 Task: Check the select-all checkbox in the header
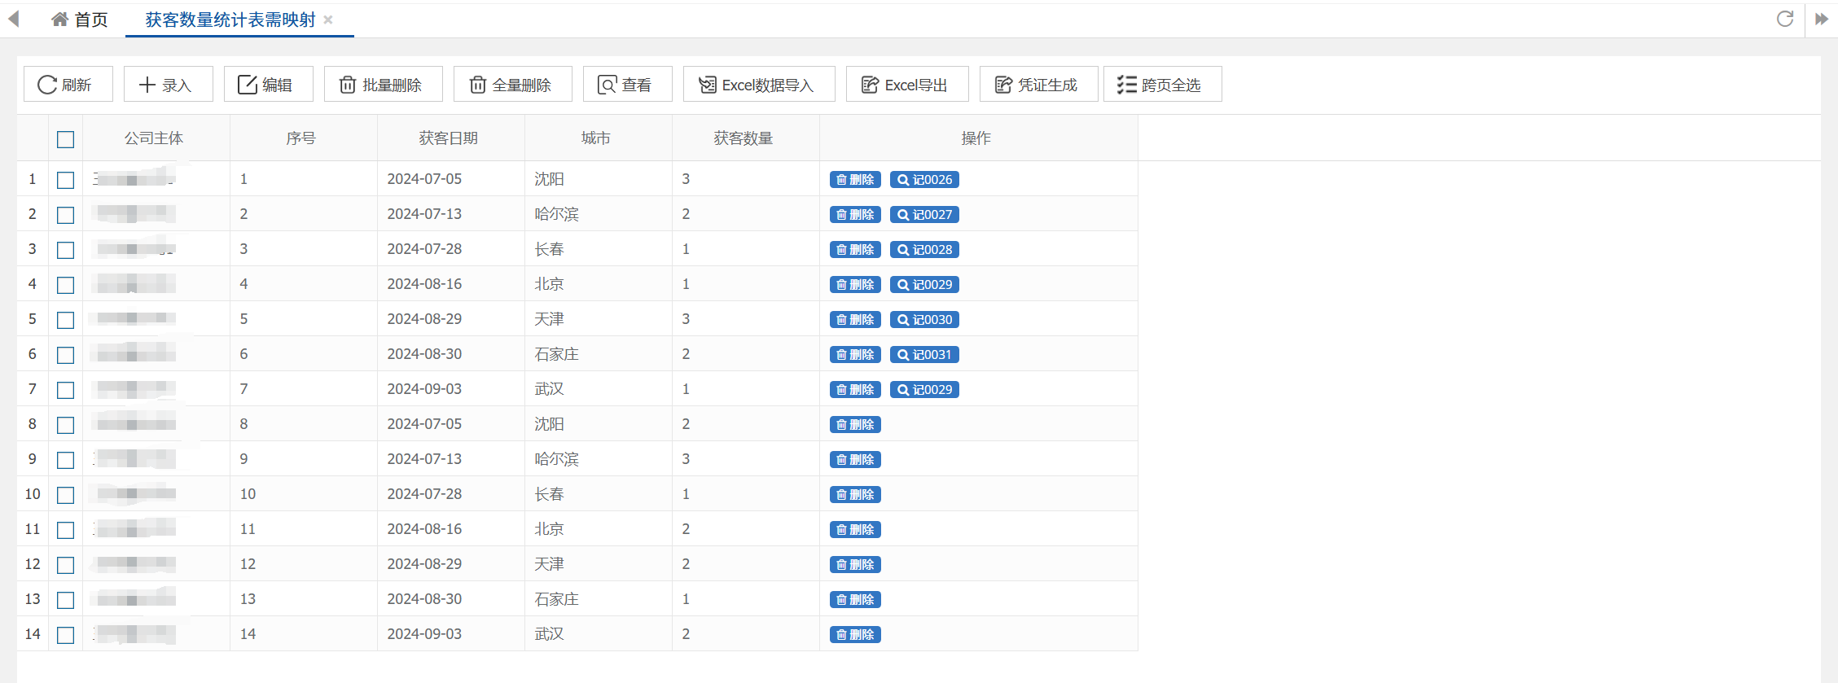coord(66,139)
